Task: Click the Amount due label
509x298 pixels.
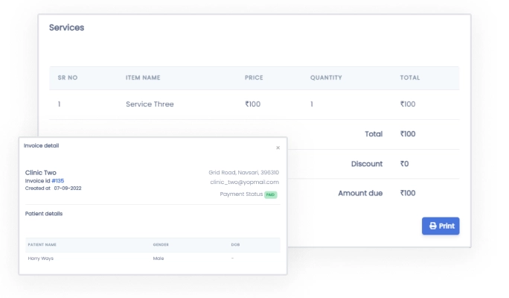Action: click(360, 194)
